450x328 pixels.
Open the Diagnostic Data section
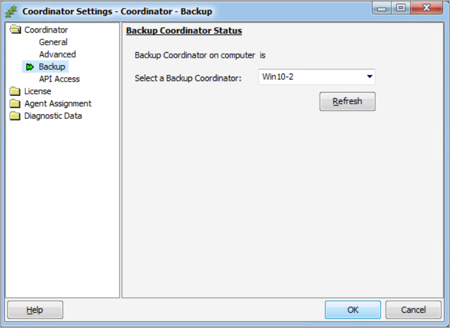click(x=53, y=116)
